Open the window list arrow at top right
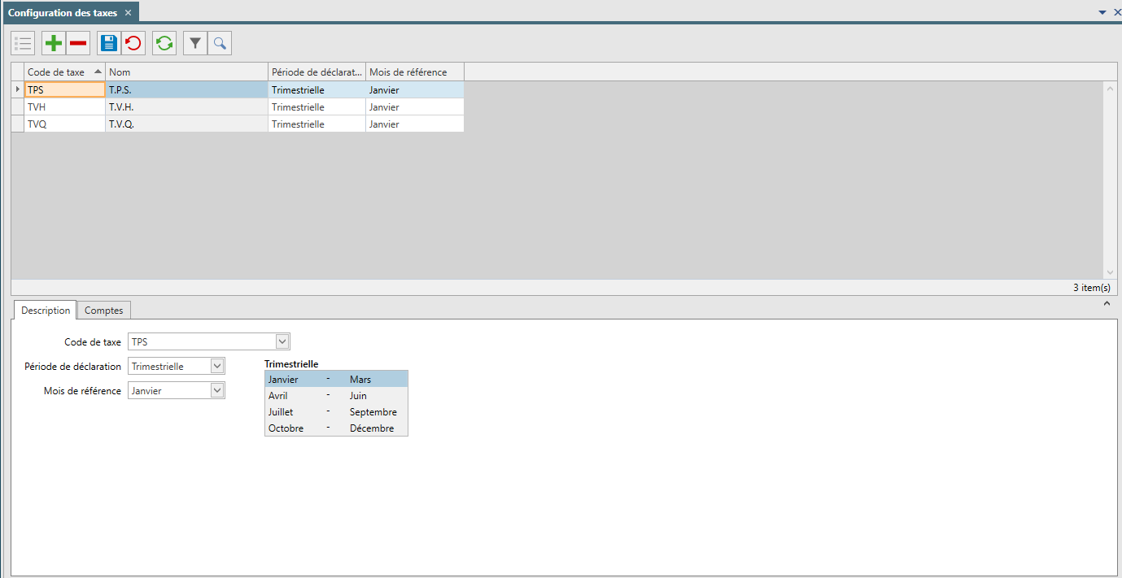The image size is (1122, 578). [1102, 12]
